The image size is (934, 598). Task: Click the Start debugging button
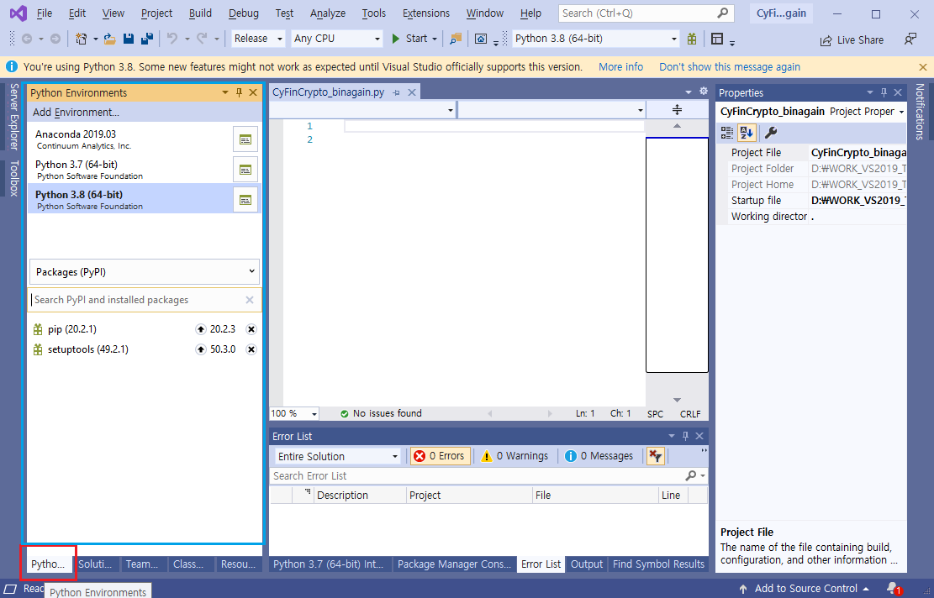[x=409, y=39]
